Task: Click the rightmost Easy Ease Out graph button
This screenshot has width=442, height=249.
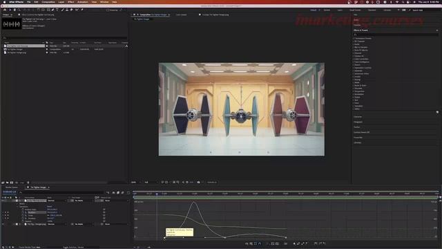Action: 324,243
